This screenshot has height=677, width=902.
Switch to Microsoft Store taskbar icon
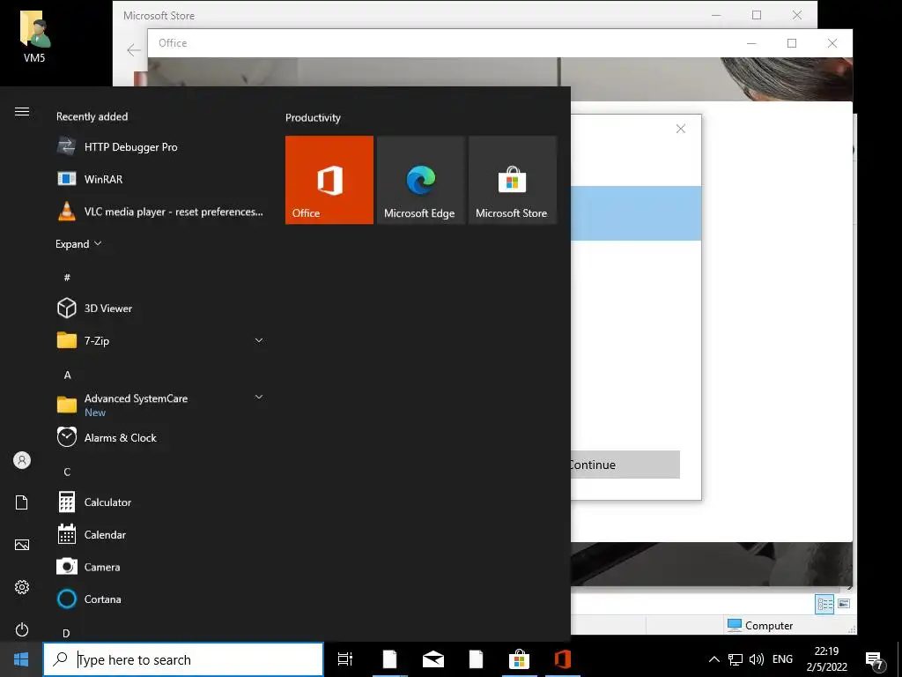coord(519,659)
